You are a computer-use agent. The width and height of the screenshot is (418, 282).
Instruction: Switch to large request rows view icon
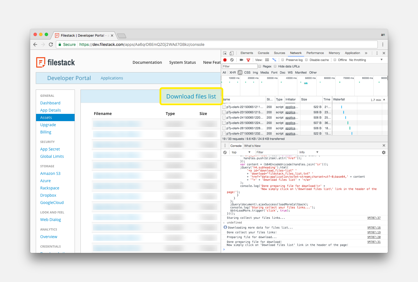coord(267,60)
